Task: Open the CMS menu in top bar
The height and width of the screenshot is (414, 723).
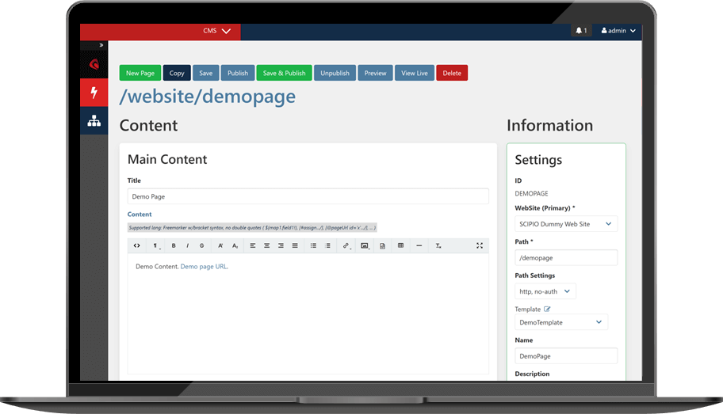Action: (x=216, y=31)
